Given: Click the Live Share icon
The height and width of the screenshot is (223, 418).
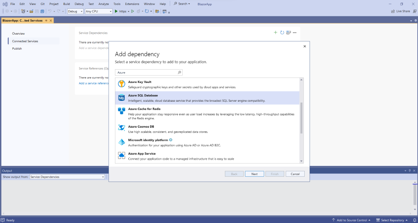Looking at the screenshot, I should point(393,11).
